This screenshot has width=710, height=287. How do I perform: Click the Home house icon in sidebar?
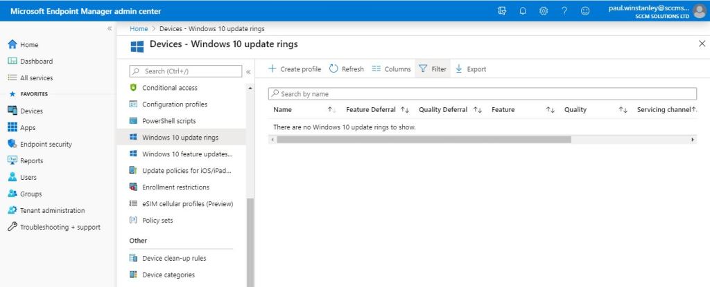click(12, 44)
